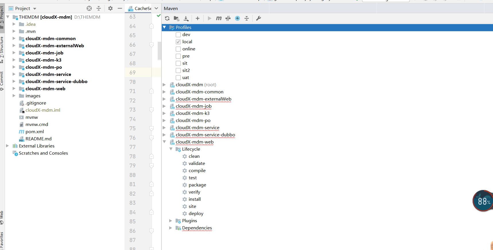Expand the Plugins node
This screenshot has width=493, height=250.
point(170,221)
